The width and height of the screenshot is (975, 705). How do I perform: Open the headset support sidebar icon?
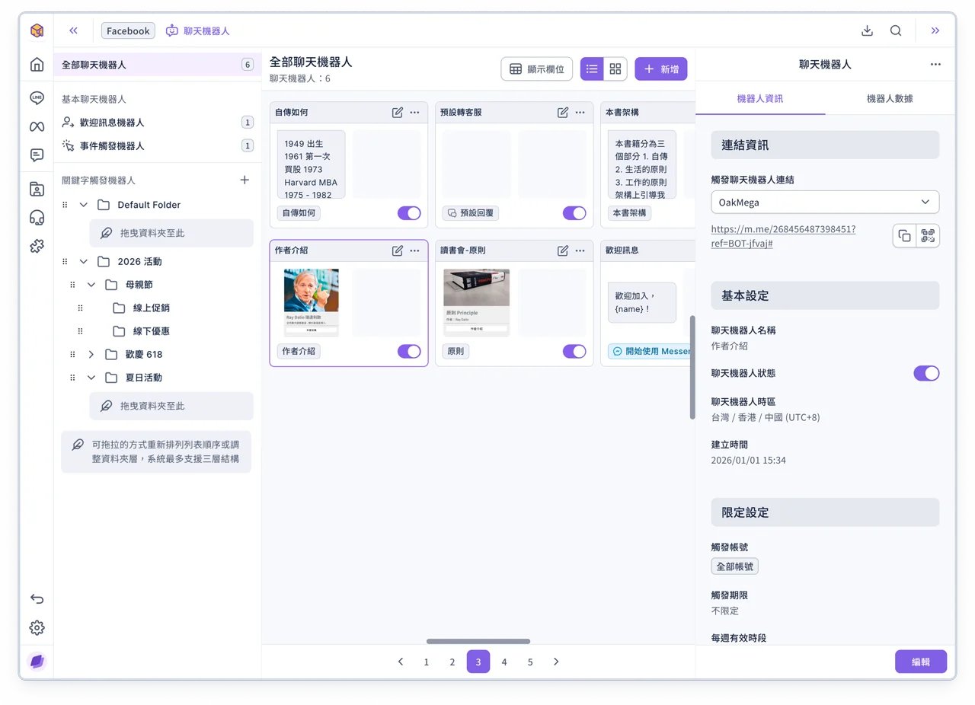(37, 218)
